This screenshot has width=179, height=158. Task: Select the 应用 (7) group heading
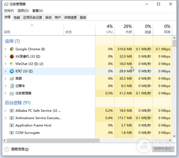(12, 41)
